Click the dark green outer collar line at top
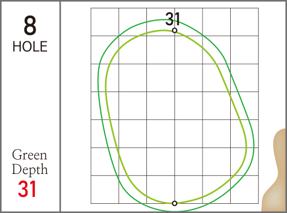Screen dimensions: 287x213 pos(162,20)
